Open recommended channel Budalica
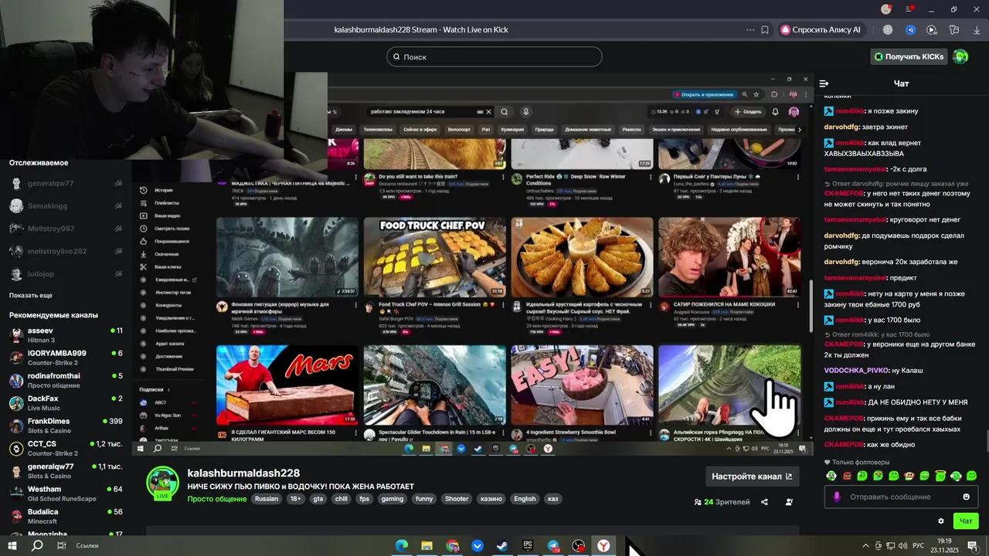Image resolution: width=989 pixels, height=556 pixels. [66, 516]
